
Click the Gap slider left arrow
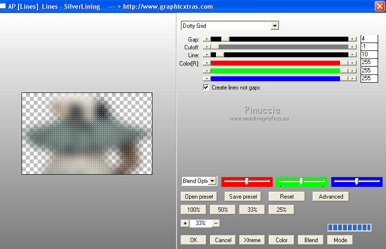207,39
